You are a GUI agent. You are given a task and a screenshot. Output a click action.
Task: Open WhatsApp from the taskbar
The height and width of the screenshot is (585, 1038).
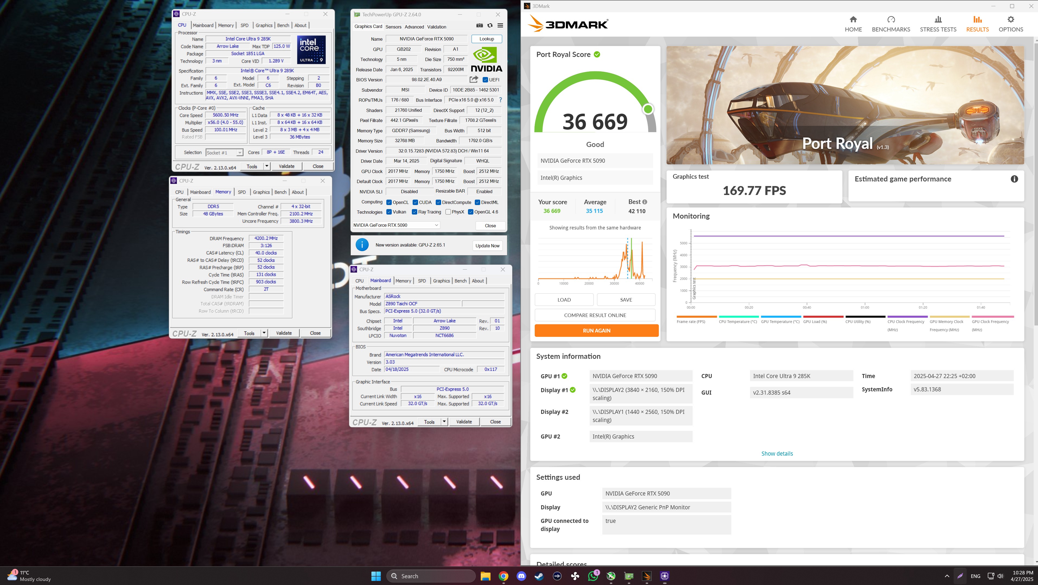point(593,576)
